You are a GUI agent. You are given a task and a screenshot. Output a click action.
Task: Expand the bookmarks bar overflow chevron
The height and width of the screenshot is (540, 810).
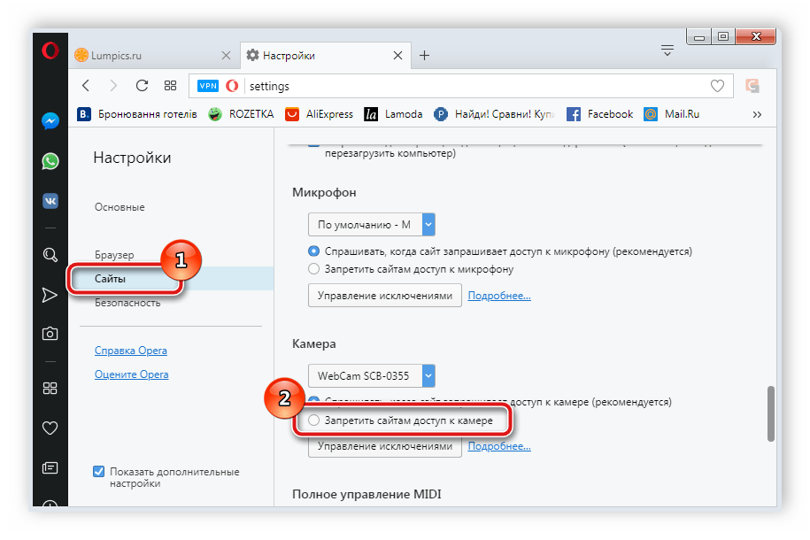pos(756,114)
